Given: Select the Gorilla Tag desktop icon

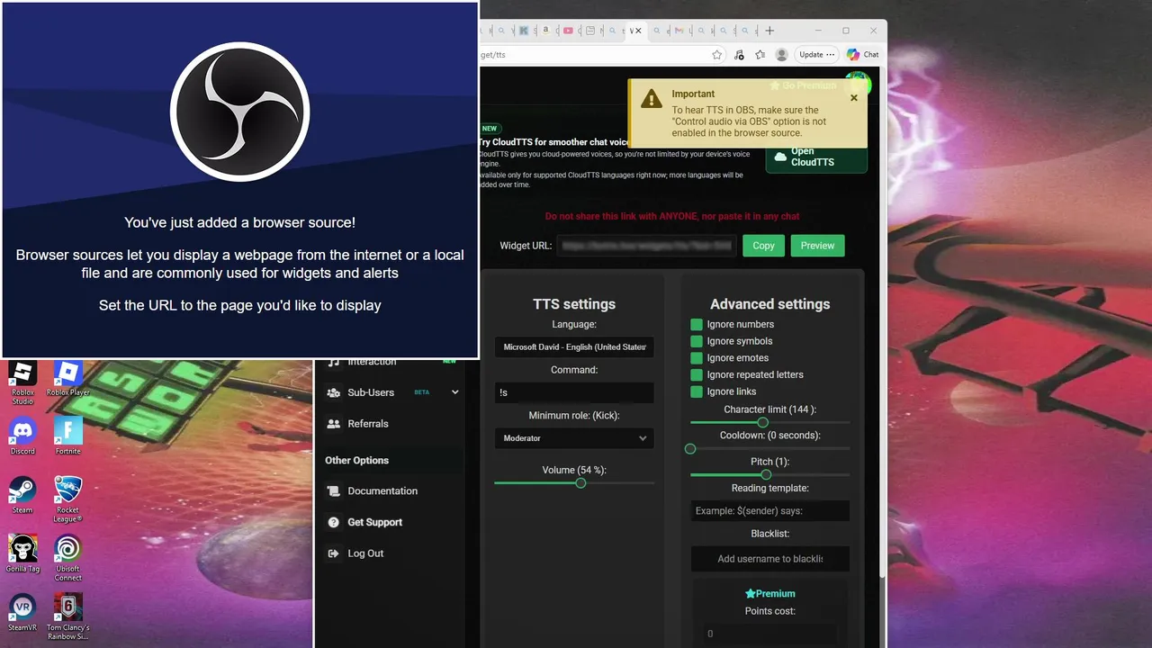Looking at the screenshot, I should (22, 553).
